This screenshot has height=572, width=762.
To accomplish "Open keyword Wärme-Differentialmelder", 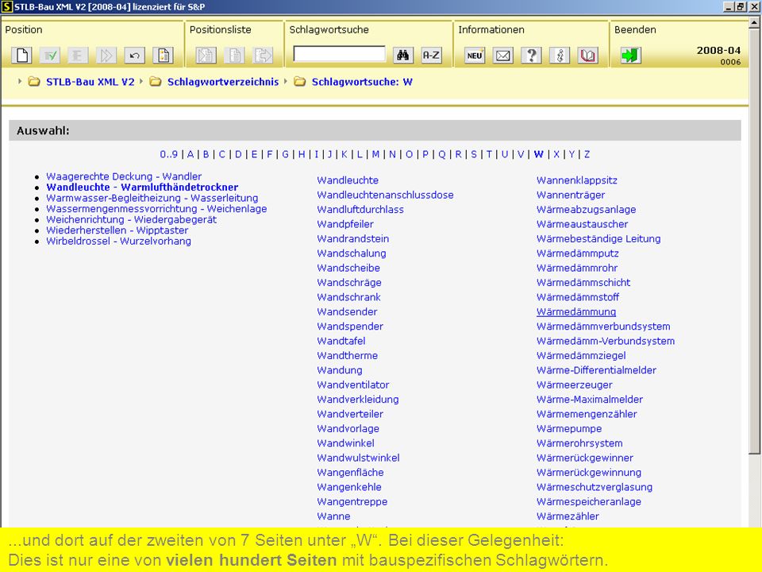I will (596, 370).
